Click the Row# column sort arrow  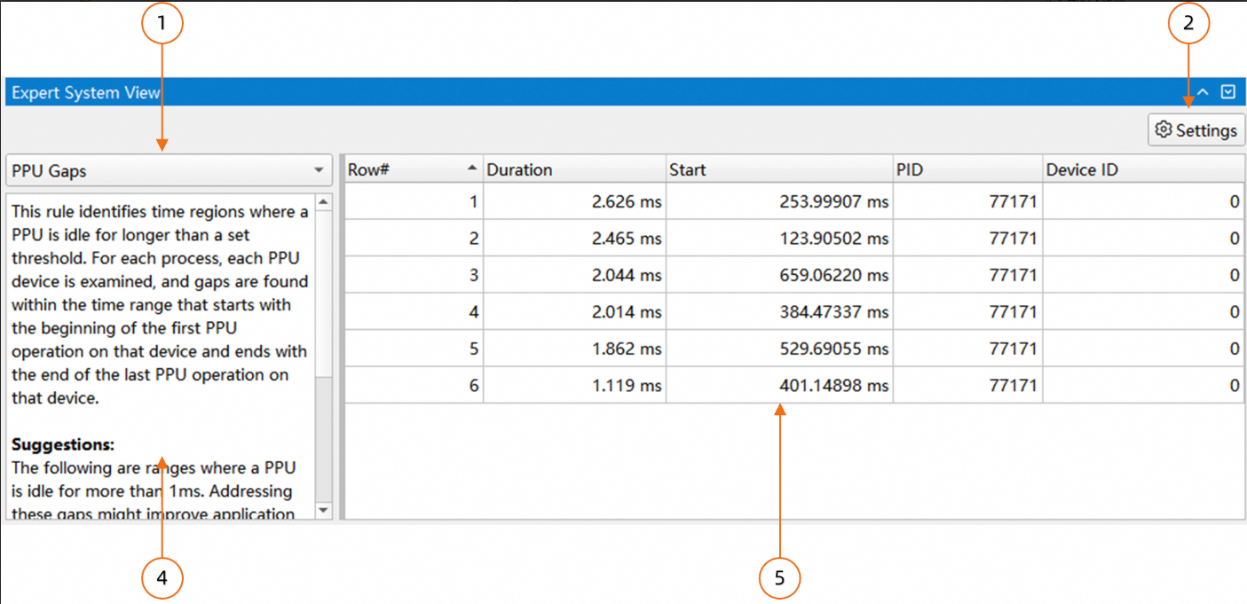(470, 169)
